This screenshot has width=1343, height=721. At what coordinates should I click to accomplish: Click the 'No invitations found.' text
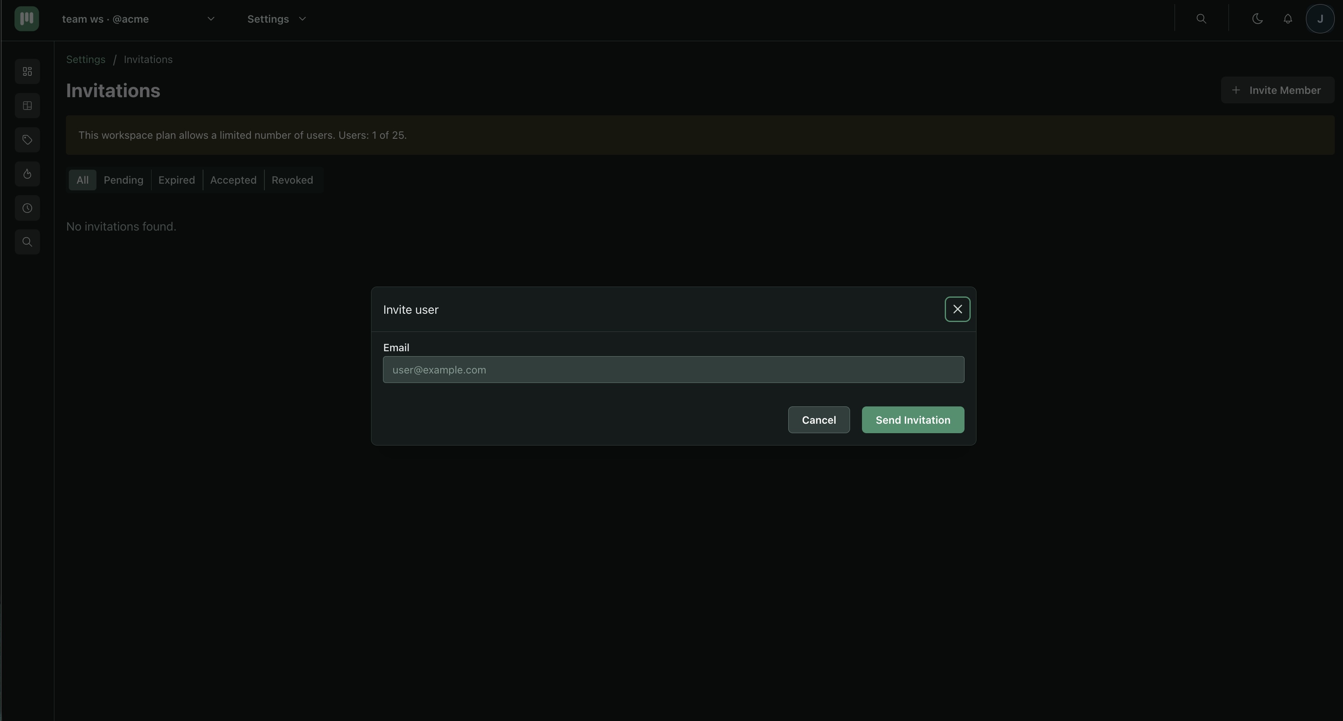121,226
